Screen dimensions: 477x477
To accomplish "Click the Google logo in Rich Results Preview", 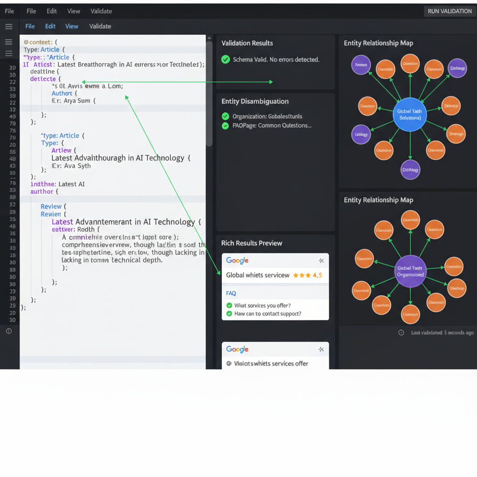I will point(237,260).
